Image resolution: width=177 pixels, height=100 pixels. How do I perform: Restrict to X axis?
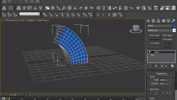point(98,15)
